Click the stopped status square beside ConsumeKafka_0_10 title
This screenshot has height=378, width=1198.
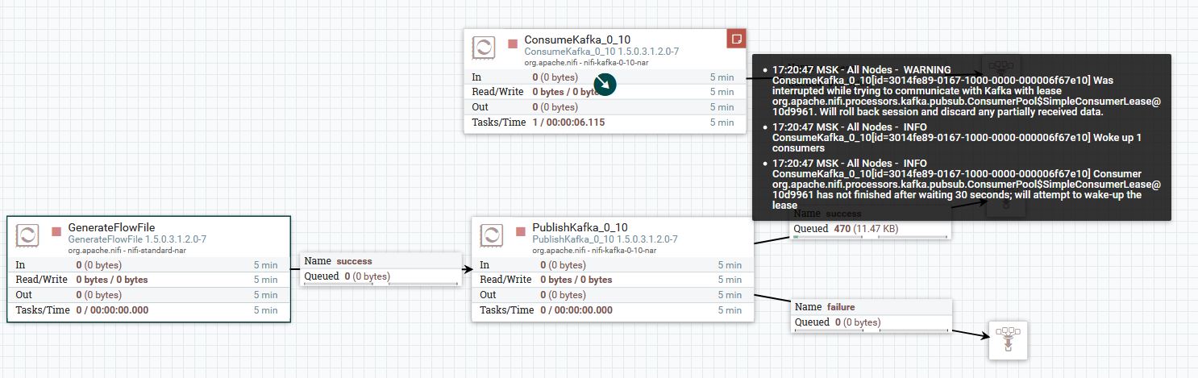pos(513,43)
